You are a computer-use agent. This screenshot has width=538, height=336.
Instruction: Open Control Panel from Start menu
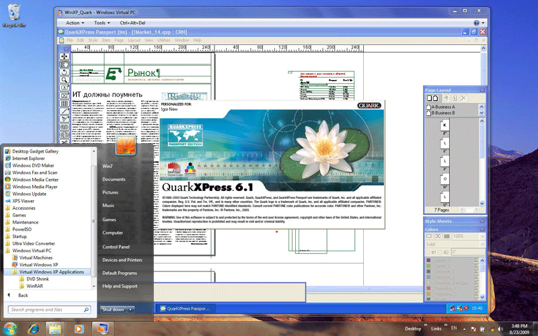[116, 247]
